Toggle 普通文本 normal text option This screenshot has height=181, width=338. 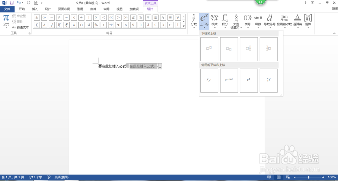point(21,27)
